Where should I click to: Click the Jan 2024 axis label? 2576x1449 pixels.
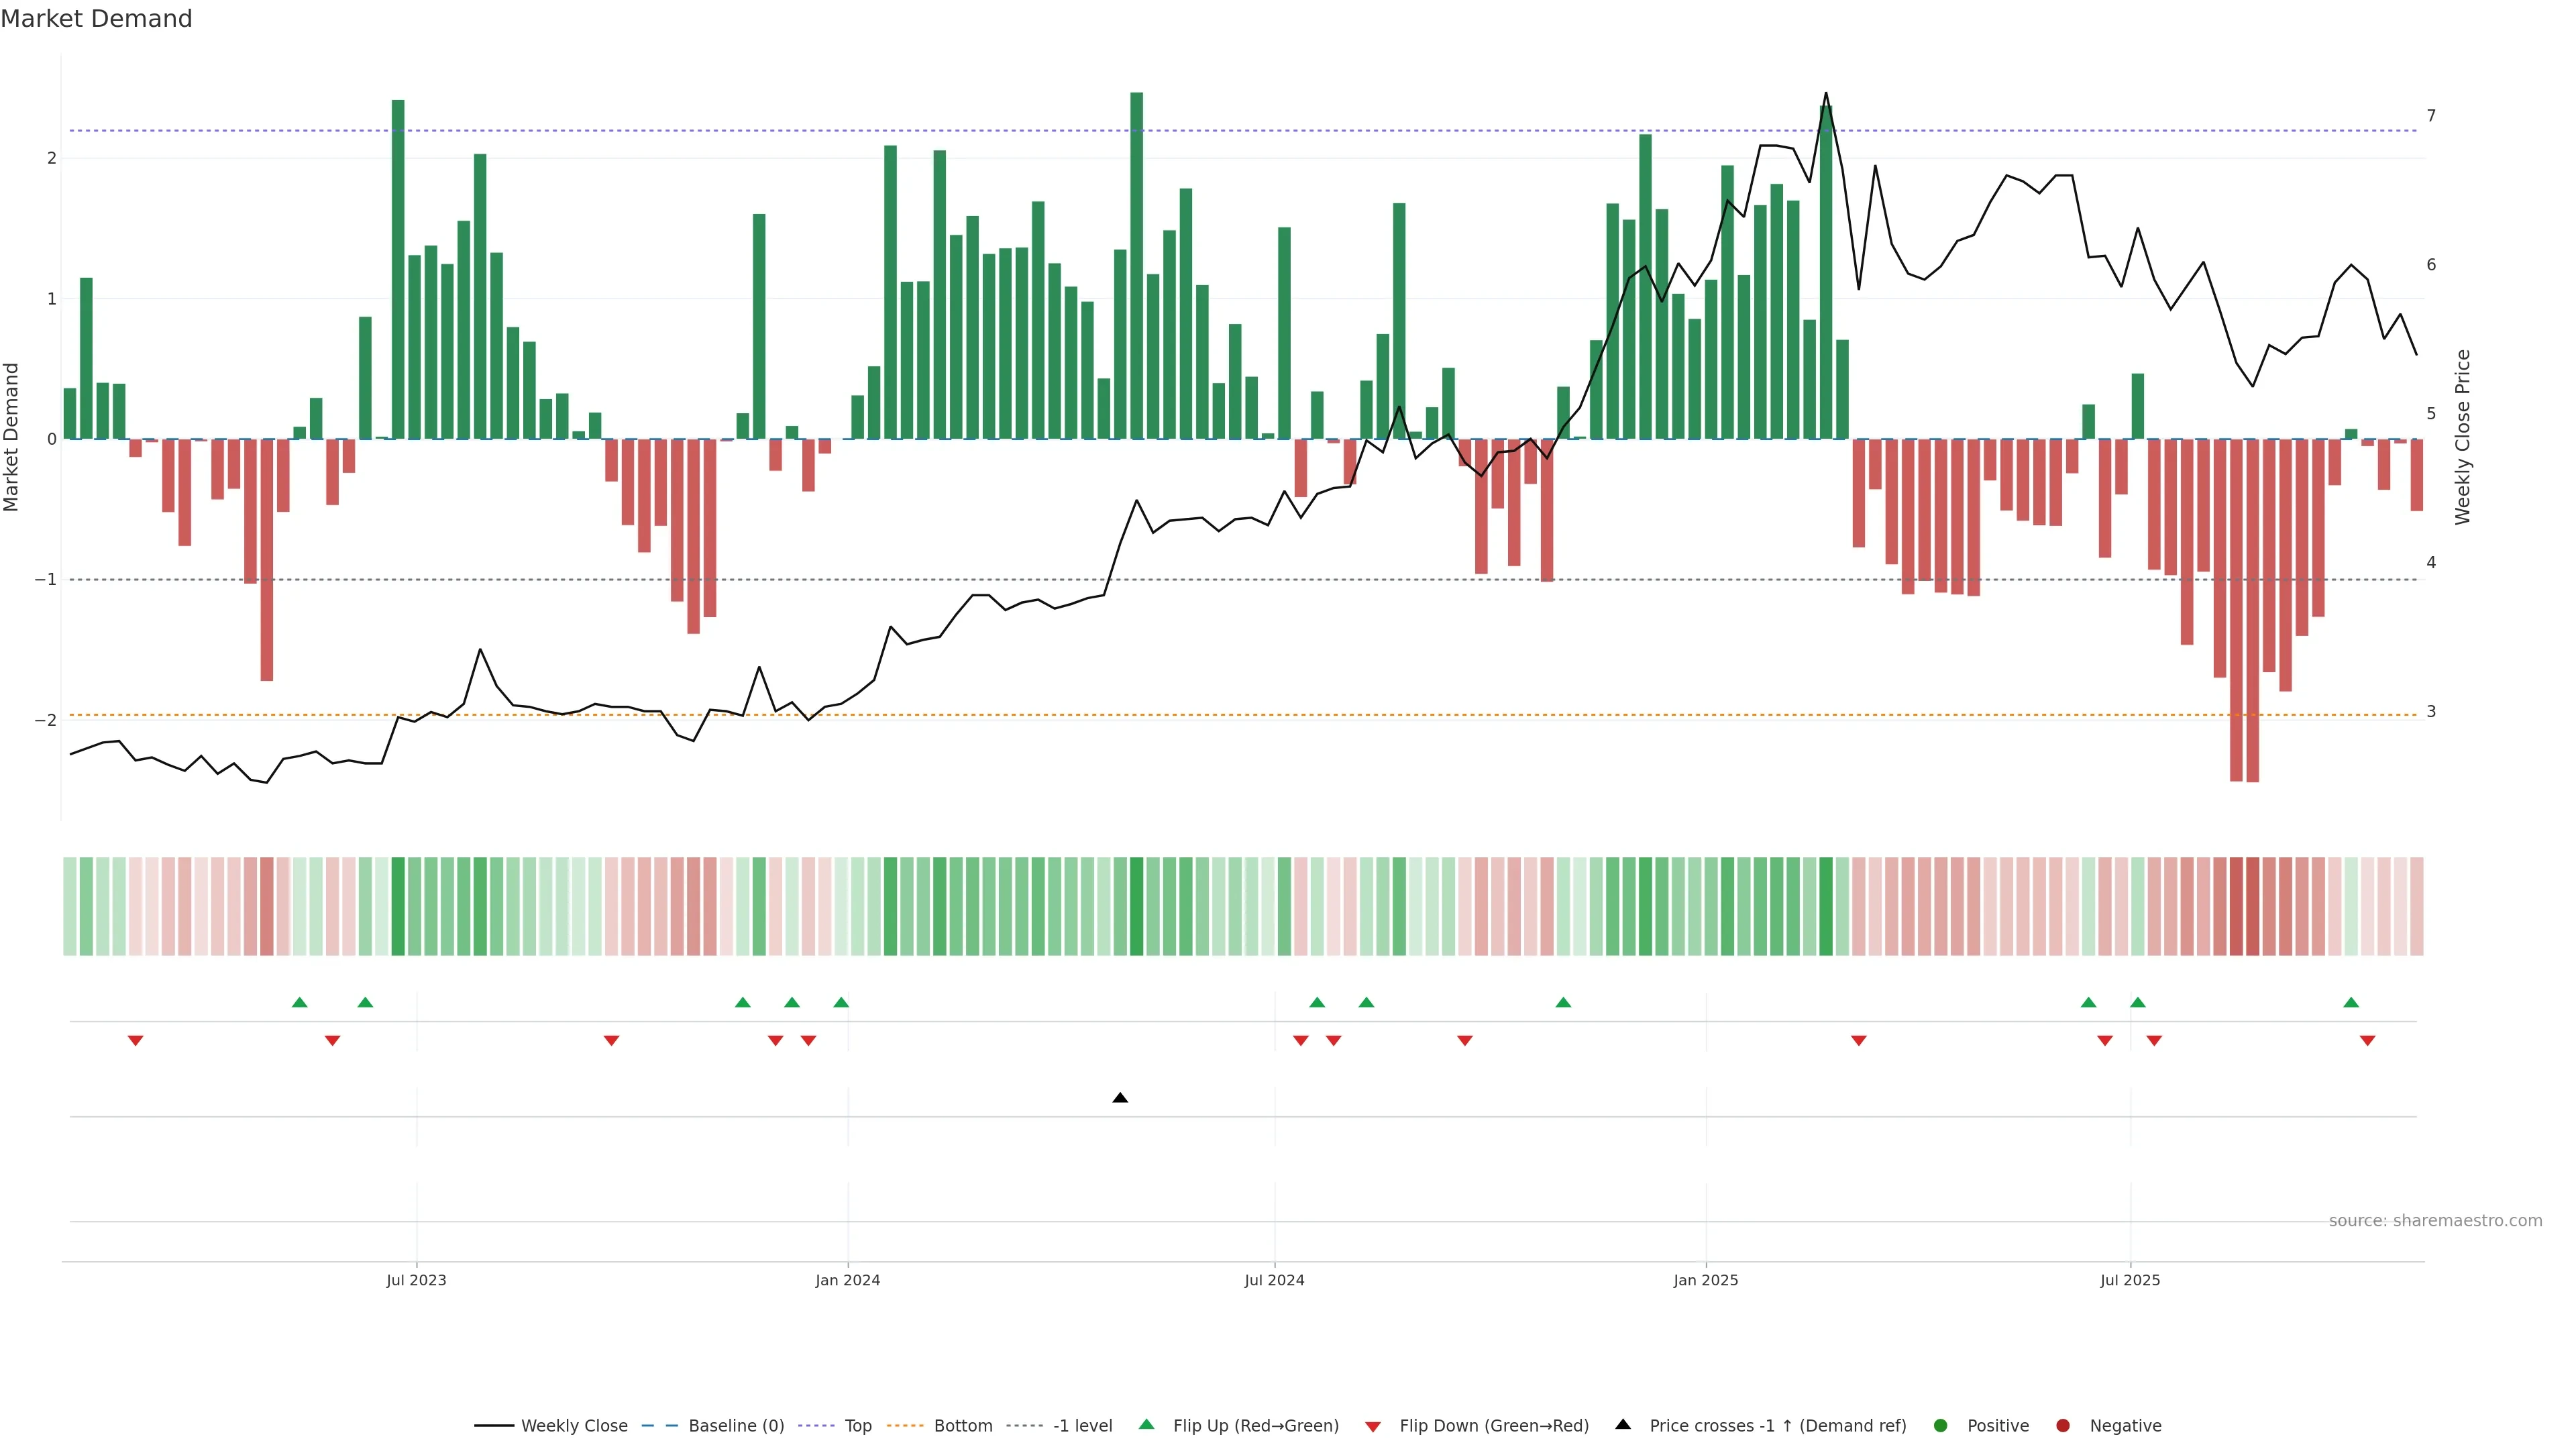847,1280
